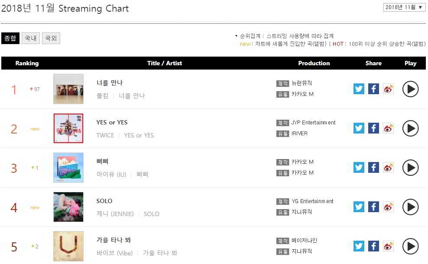Share 너를 만나 on Twitter

coord(359,89)
